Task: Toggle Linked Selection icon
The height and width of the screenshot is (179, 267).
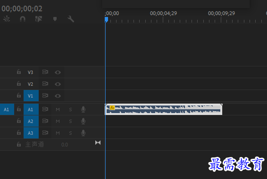Action: pyautogui.click(x=39, y=19)
